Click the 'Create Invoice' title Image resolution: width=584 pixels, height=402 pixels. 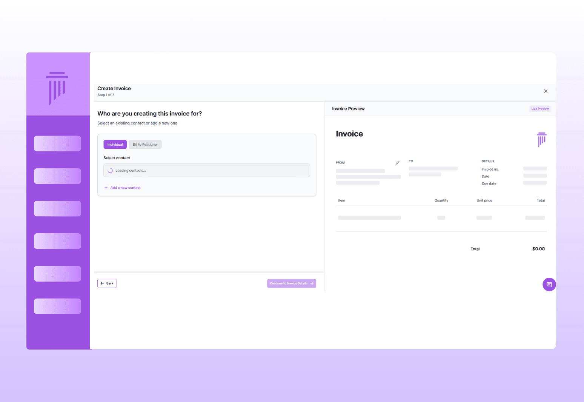click(114, 88)
